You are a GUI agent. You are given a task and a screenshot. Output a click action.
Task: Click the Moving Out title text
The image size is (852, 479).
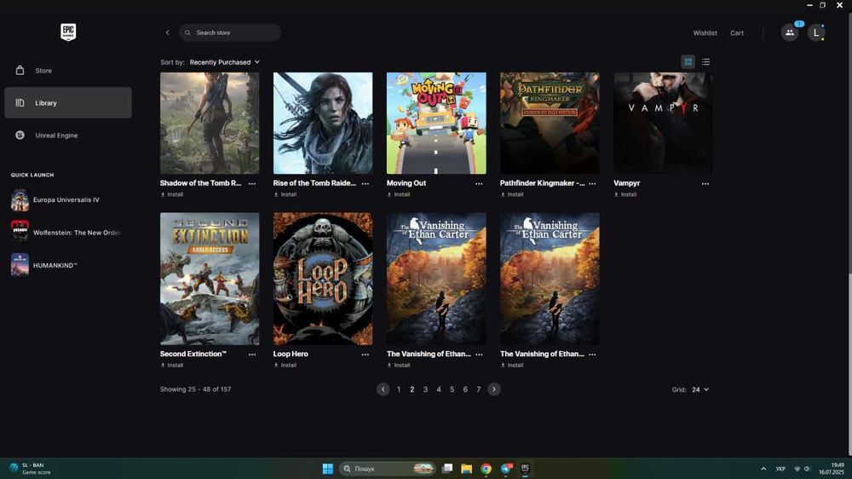[406, 183]
